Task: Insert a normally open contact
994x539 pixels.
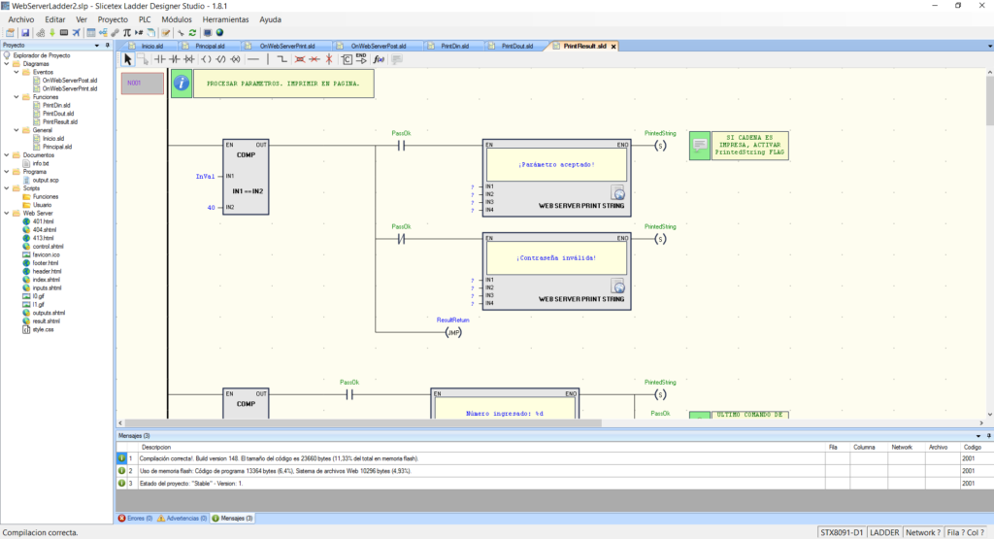Action: [160, 59]
